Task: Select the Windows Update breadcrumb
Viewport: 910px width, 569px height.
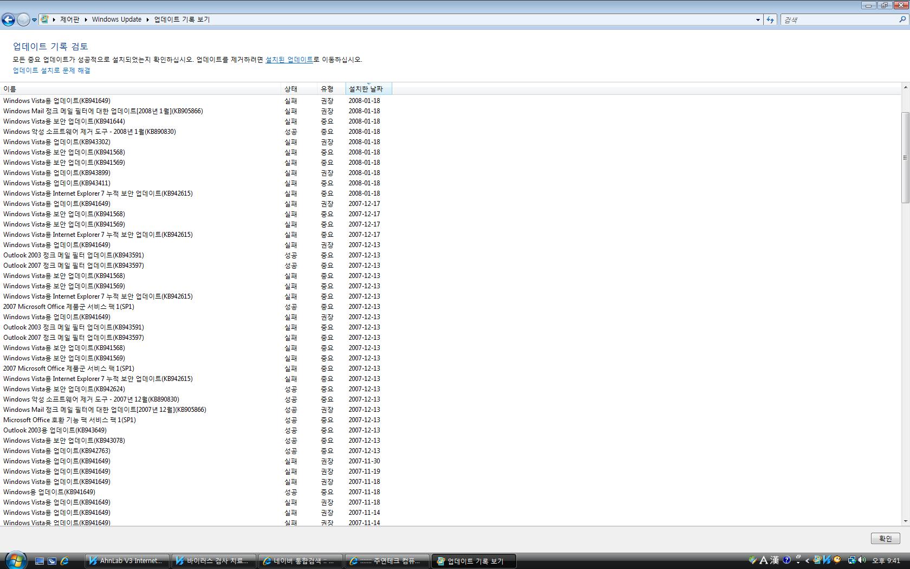Action: (x=116, y=20)
